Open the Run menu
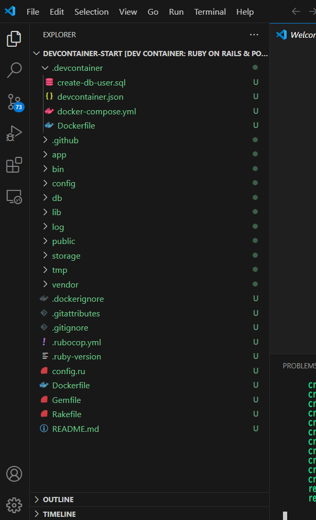 pos(176,12)
